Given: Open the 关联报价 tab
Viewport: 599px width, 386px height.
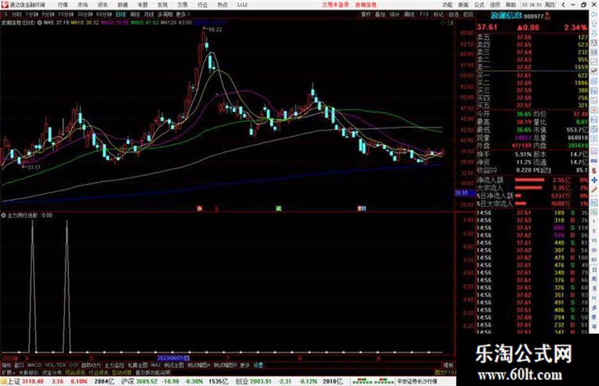Looking at the screenshot, I should (x=29, y=372).
